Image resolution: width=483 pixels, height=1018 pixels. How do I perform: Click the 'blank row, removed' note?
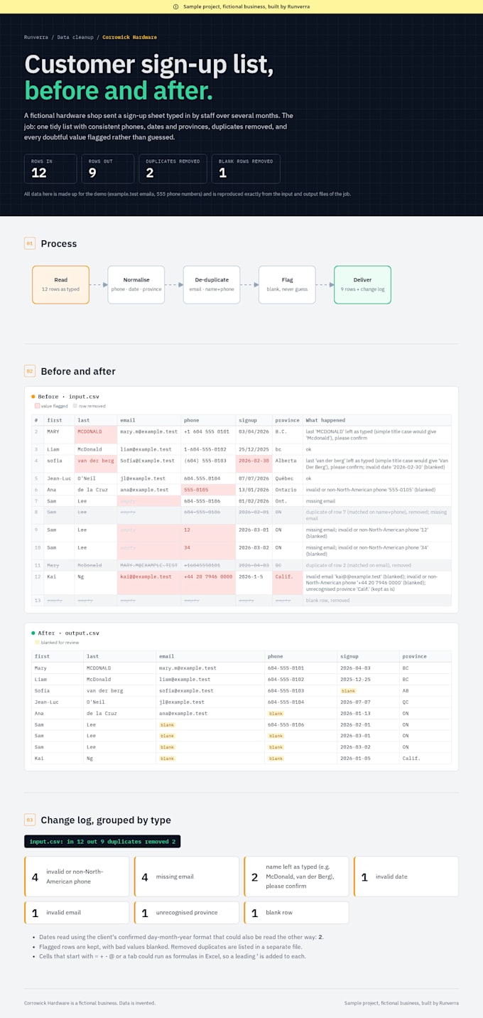click(x=327, y=600)
